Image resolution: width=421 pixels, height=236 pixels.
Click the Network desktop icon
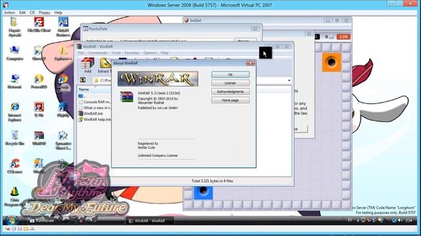(x=14, y=81)
